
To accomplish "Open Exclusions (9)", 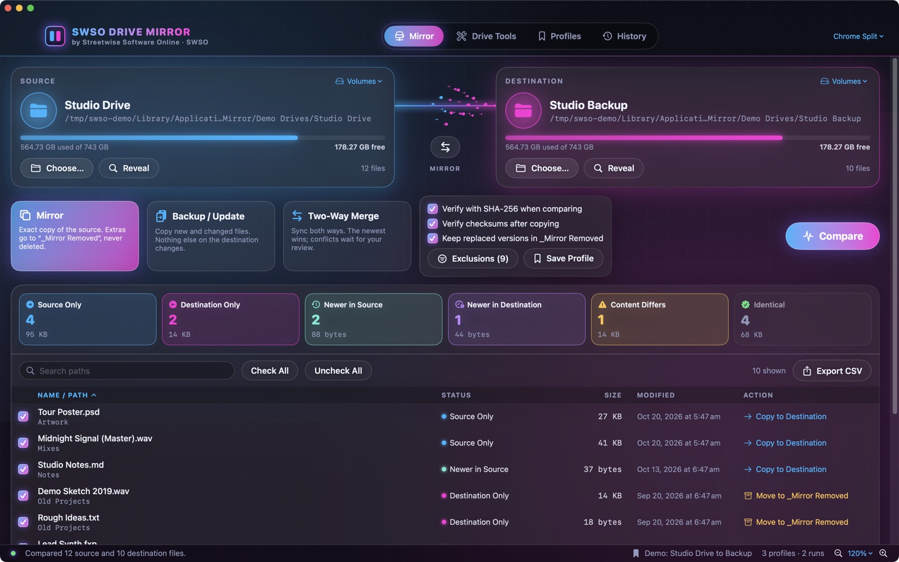I will [x=473, y=259].
